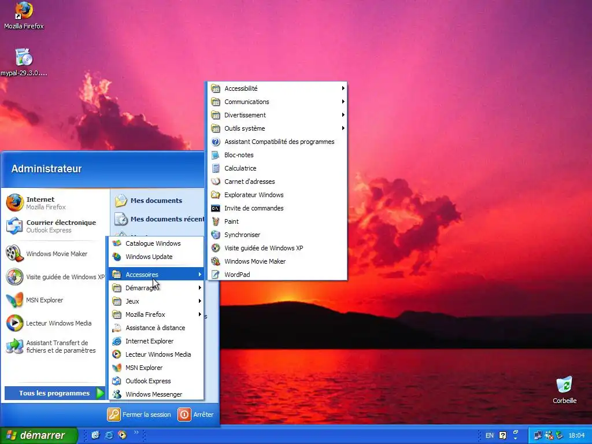Expand the Accessibilité submenu arrow
Image resolution: width=592 pixels, height=444 pixels.
[343, 88]
